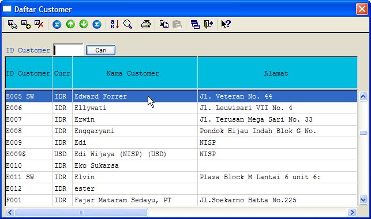Click address Plaza Block M Lantai 6
This screenshot has width=371, height=219.
pyautogui.click(x=278, y=177)
